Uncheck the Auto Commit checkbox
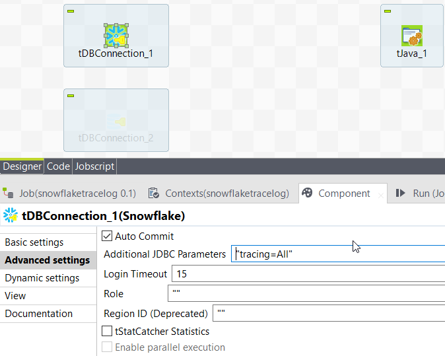 pyautogui.click(x=107, y=236)
